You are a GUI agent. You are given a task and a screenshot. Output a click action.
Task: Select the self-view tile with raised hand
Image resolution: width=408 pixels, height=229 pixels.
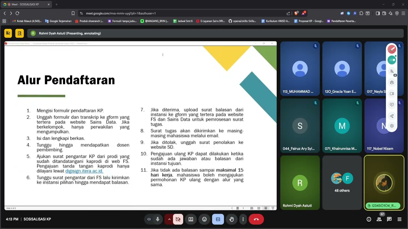384,183
